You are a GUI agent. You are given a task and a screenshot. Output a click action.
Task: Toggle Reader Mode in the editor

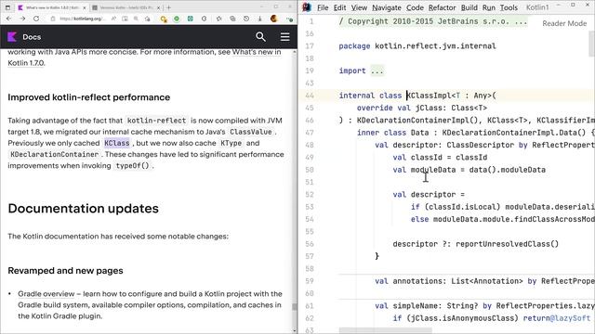tap(564, 23)
